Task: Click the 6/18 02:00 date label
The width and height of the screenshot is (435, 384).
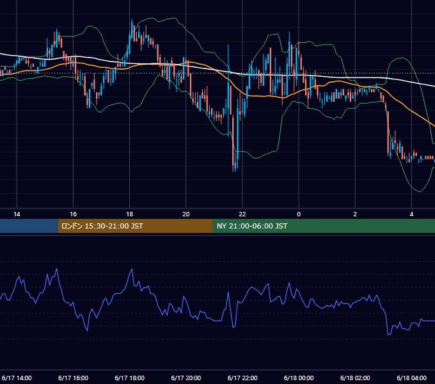Action: 355,378
